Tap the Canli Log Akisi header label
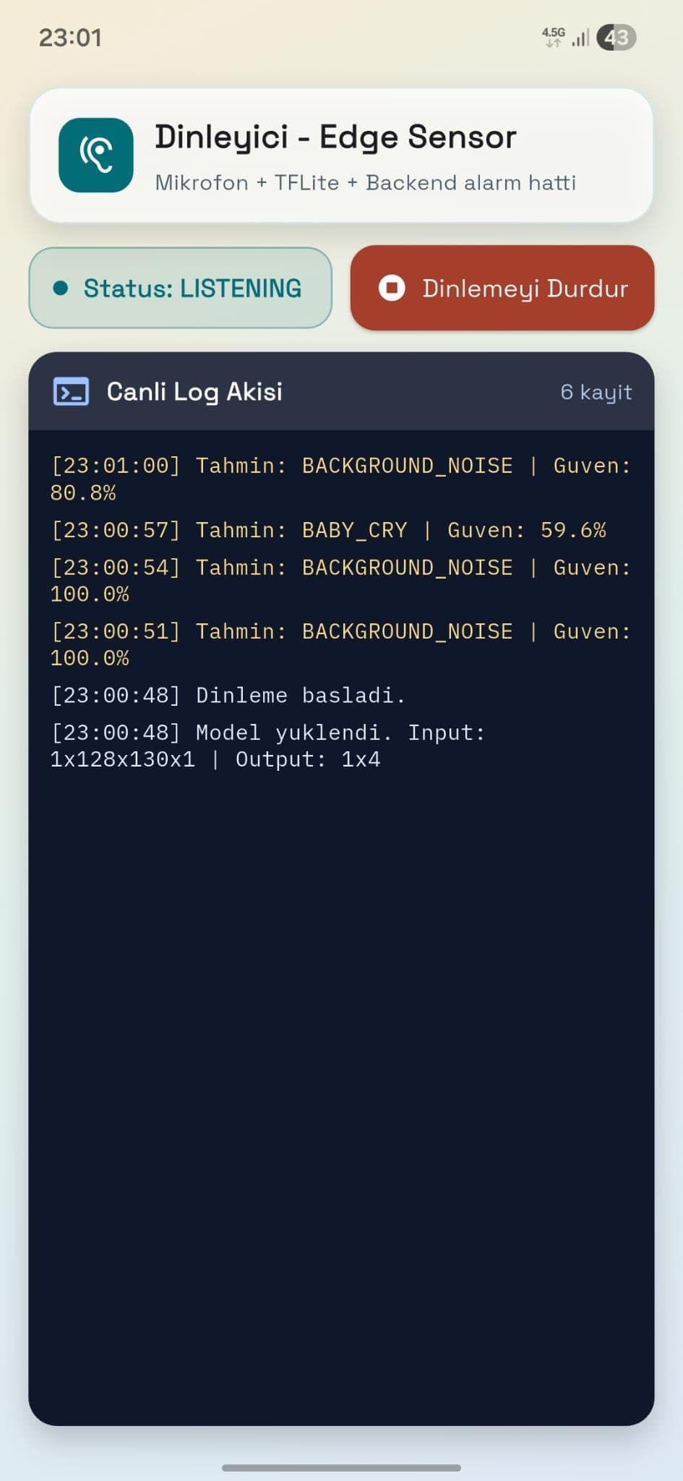 (x=194, y=392)
